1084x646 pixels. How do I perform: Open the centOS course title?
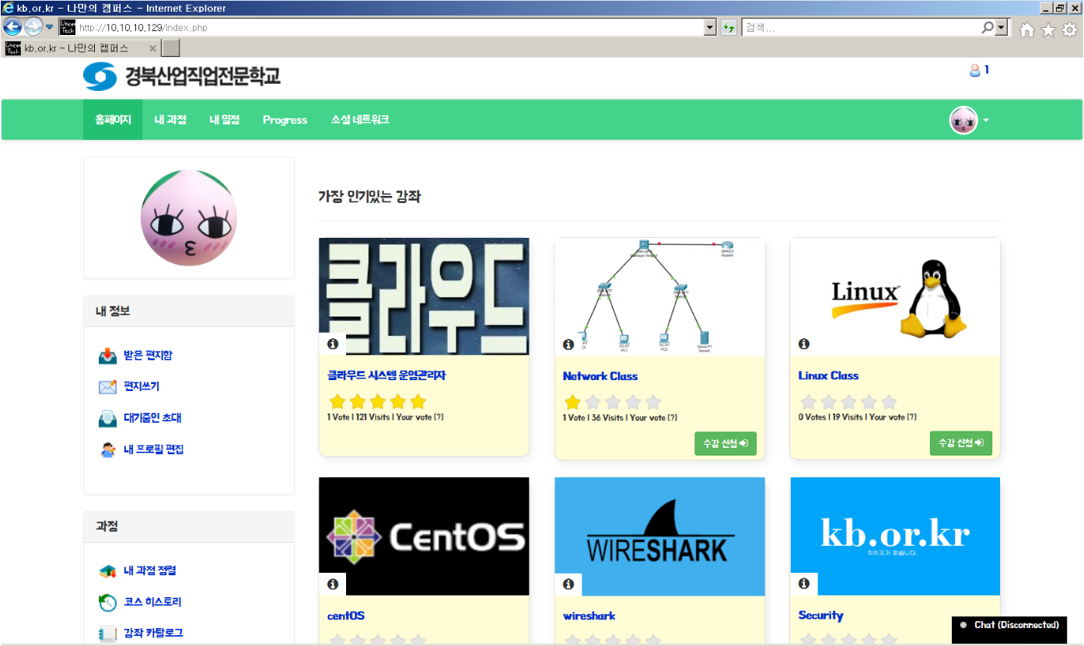(x=346, y=616)
